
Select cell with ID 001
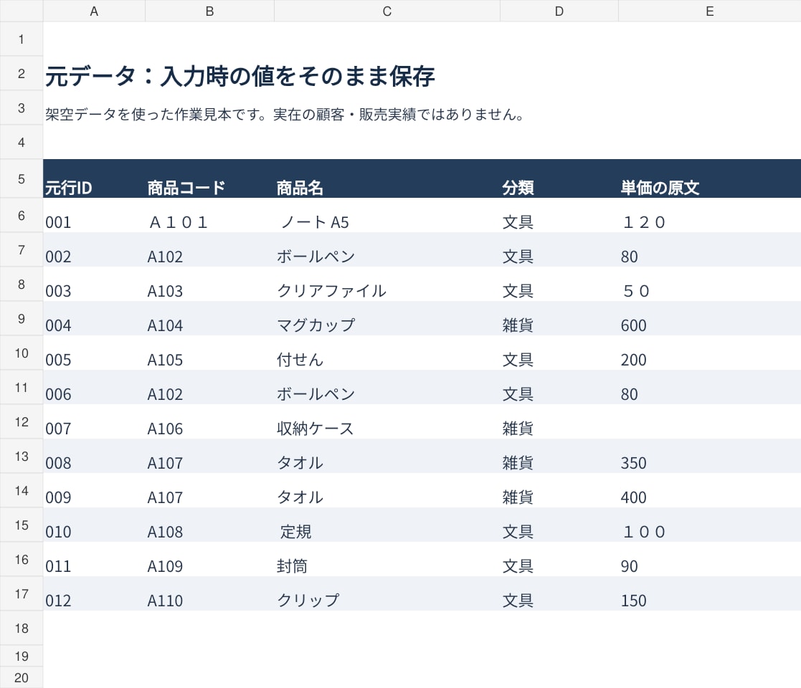(x=94, y=216)
